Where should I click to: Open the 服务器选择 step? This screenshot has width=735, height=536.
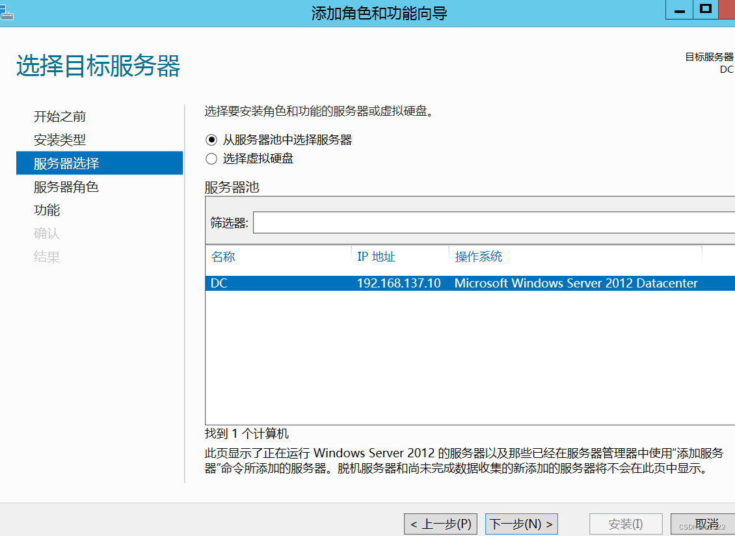coord(100,163)
